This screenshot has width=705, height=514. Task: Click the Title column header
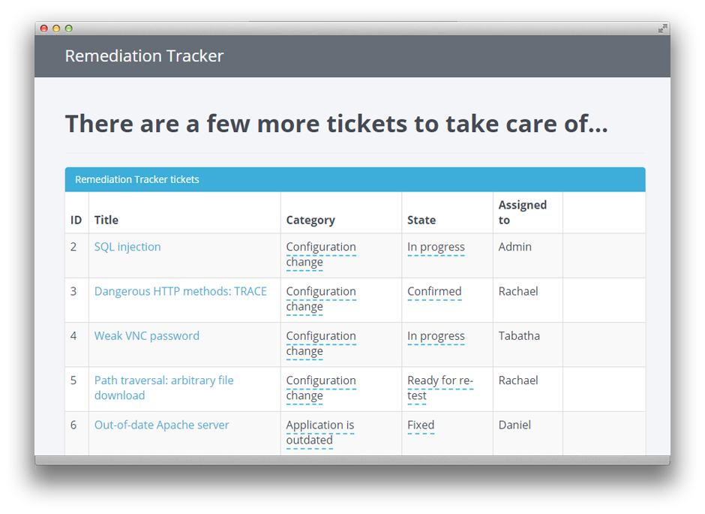click(106, 220)
